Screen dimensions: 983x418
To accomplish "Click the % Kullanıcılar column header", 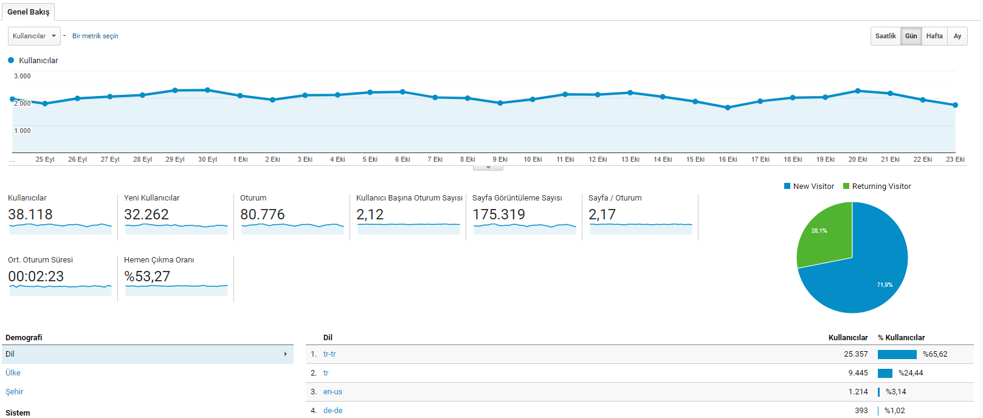I will tap(901, 338).
